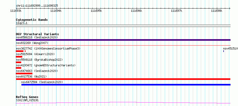Open the nsv6474663 (Sedlazeck2020) label
This screenshot has height=106, width=238.
pos(37,71)
